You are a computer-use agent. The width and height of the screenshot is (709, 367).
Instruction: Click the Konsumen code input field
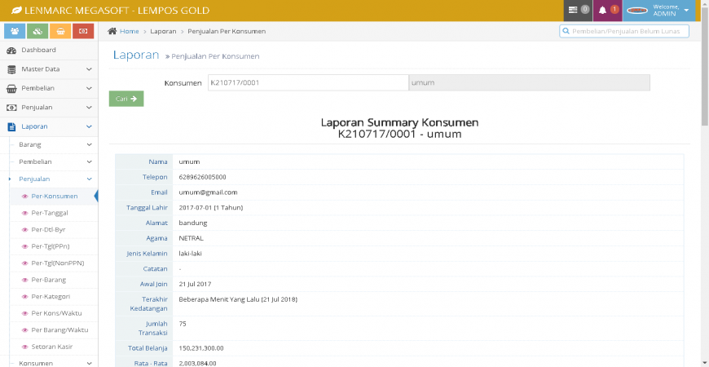point(306,82)
